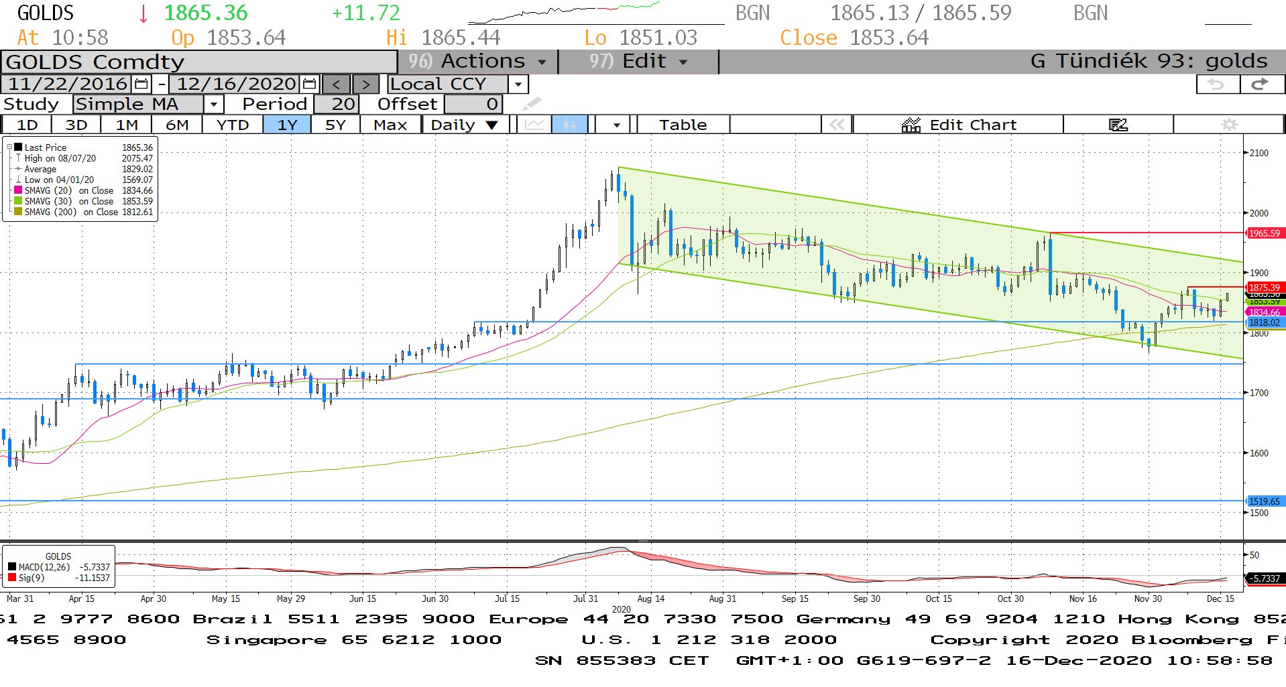Click the 'G Tündiék 93: golds' title

[x=1149, y=61]
